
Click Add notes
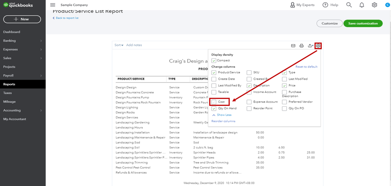point(134,45)
